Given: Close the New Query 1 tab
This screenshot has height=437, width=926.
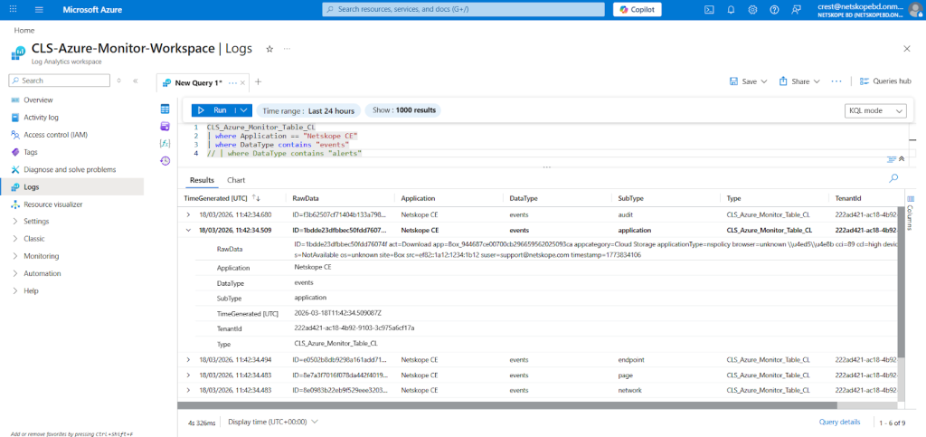Looking at the screenshot, I should [242, 82].
